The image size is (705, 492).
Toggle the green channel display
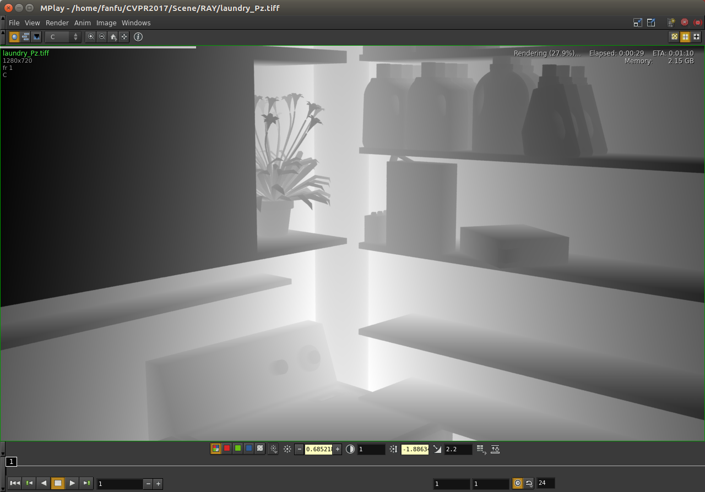pyautogui.click(x=238, y=449)
